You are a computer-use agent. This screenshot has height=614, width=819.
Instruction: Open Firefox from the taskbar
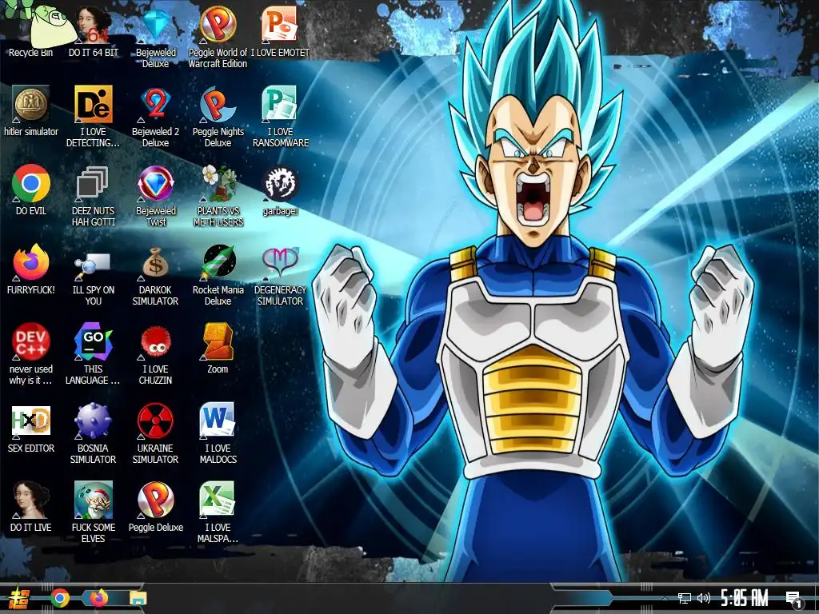(x=98, y=598)
